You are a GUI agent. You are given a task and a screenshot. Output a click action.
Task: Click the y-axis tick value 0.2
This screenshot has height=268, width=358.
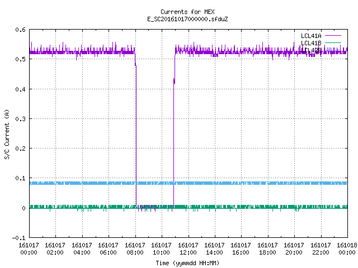[x=20, y=149]
